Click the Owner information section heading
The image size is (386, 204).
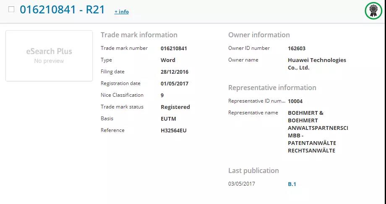coord(259,35)
